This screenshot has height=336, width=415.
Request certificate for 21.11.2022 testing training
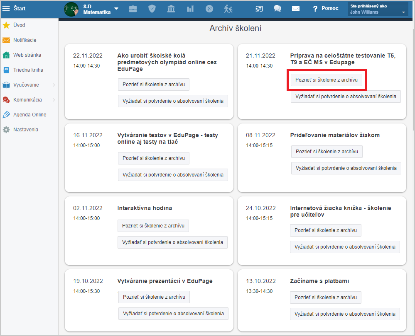click(346, 97)
